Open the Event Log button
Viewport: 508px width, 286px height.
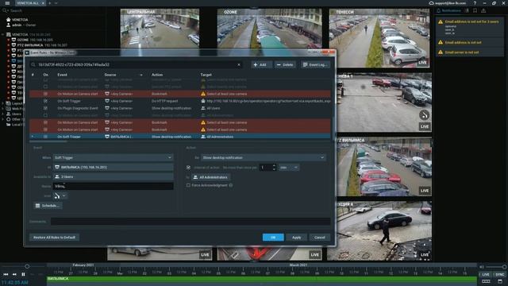click(315, 65)
